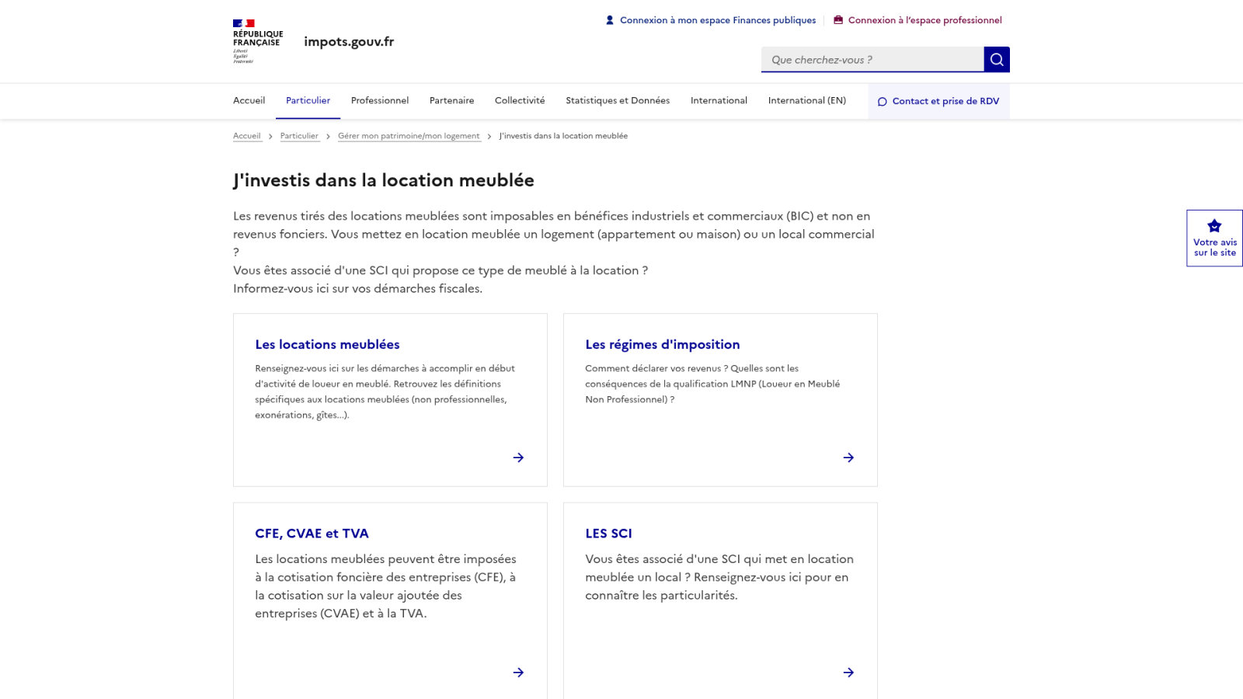The image size is (1243, 699).
Task: Click the République Française logo
Action: [258, 41]
